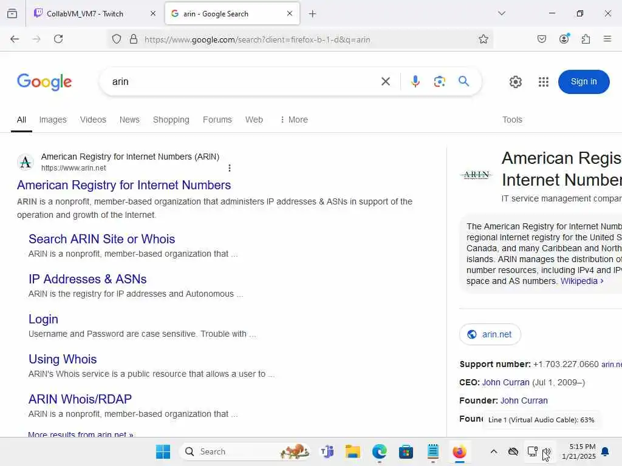Open the volume speaker icon
Viewport: 622px width, 466px height.
point(546,451)
